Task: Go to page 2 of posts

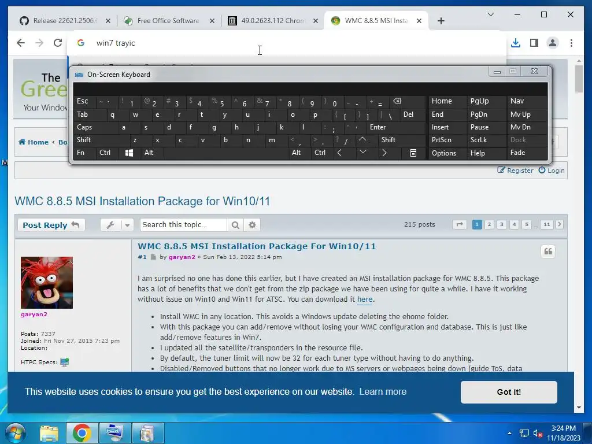Action: click(489, 225)
